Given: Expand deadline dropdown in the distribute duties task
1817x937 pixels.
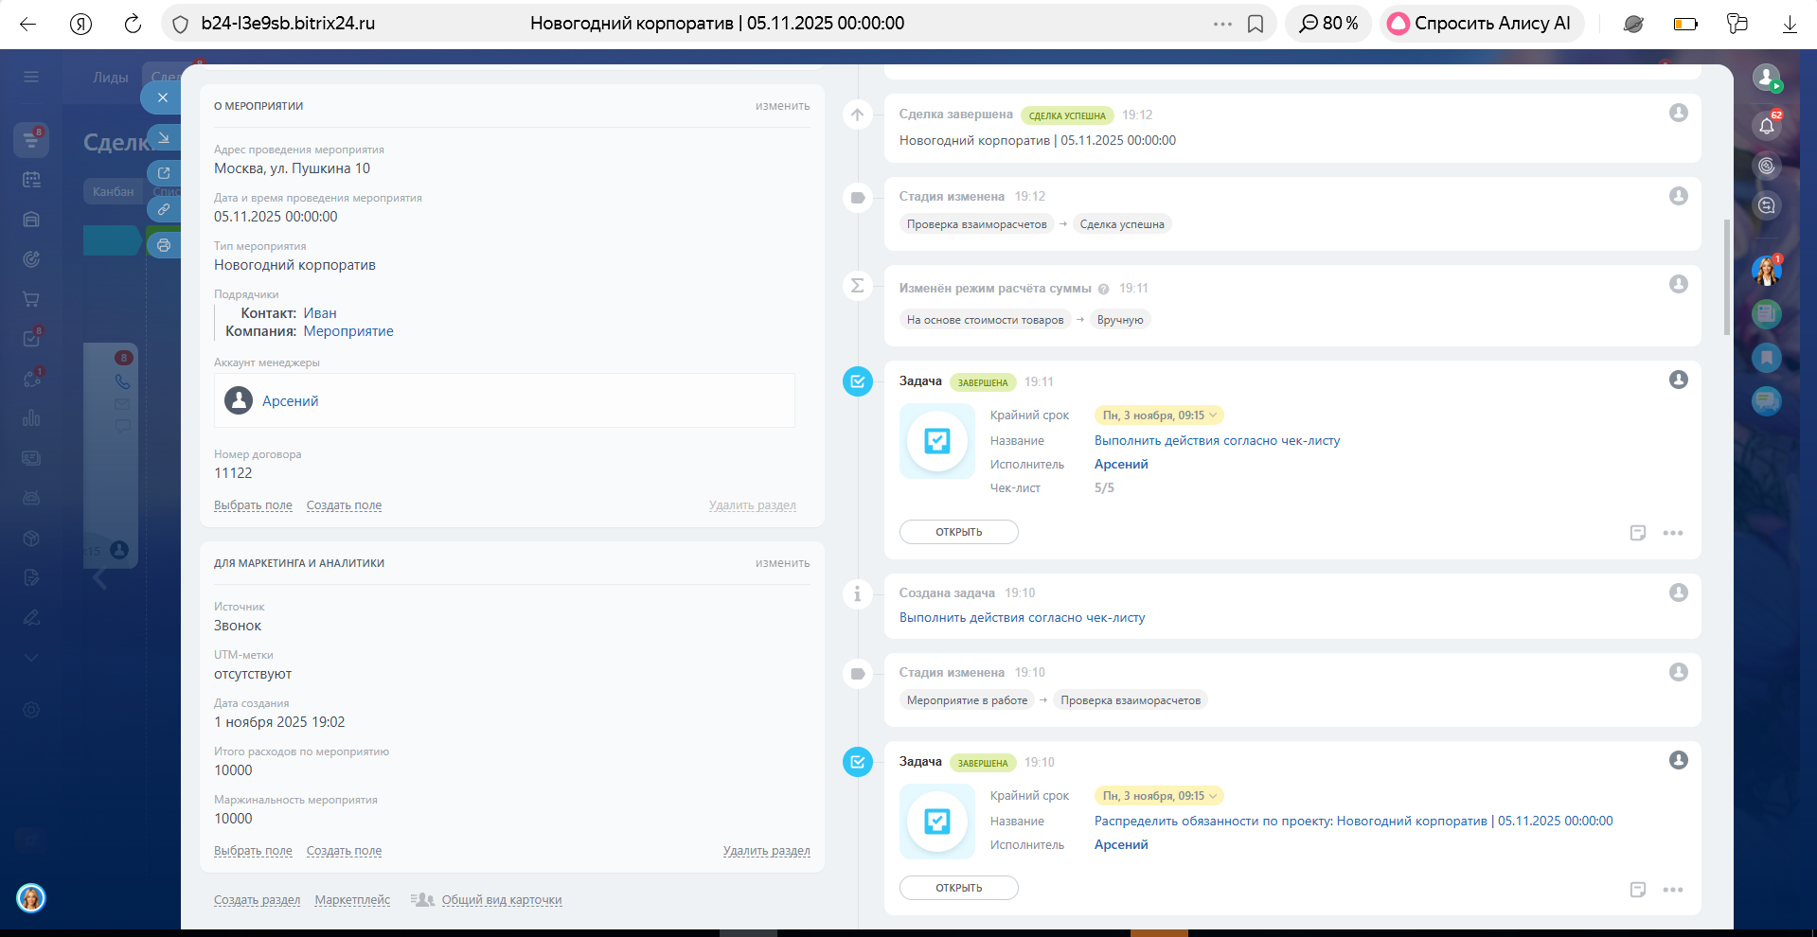Looking at the screenshot, I should (x=1160, y=796).
